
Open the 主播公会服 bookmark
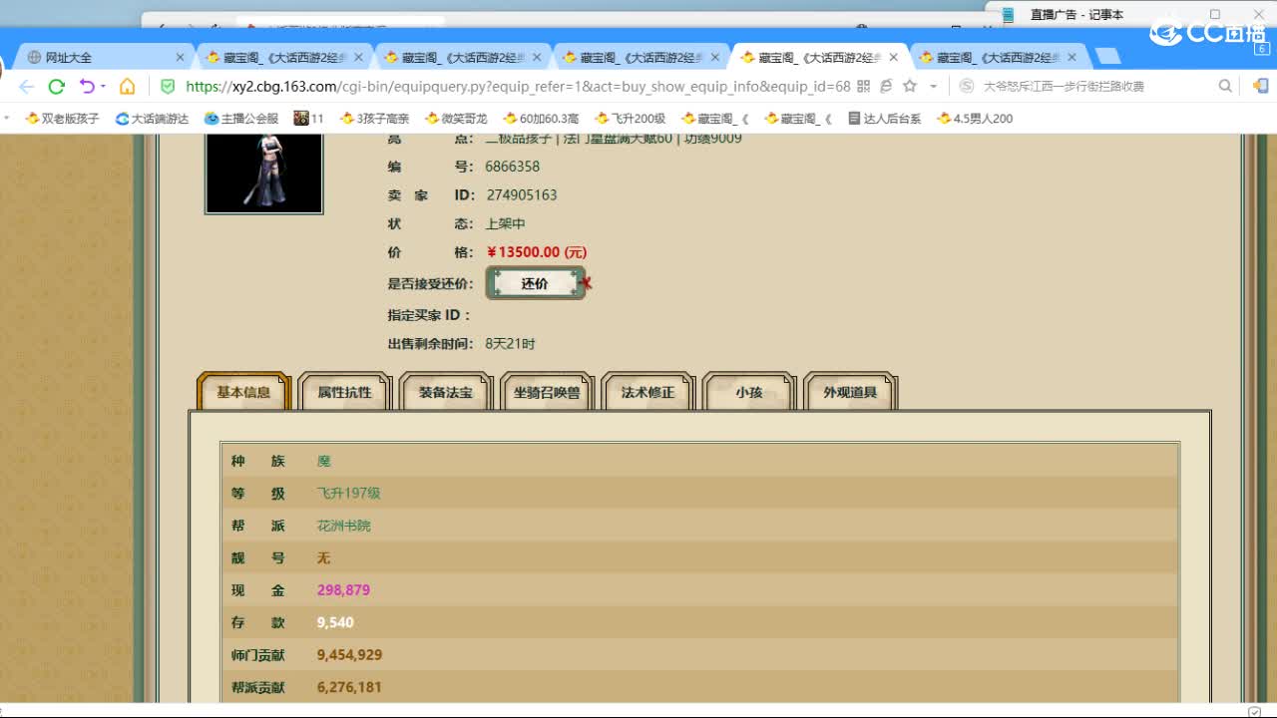(x=241, y=119)
